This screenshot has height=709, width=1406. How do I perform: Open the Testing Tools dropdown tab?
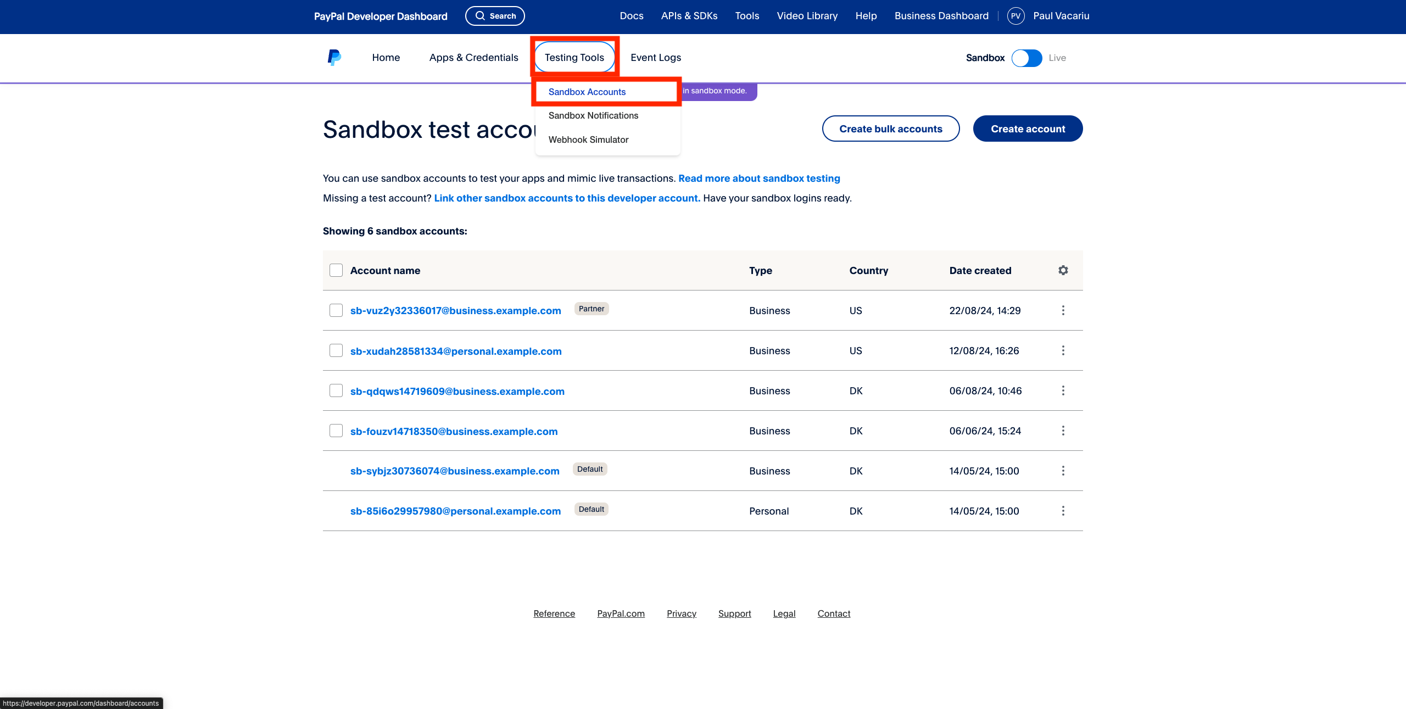(x=574, y=57)
